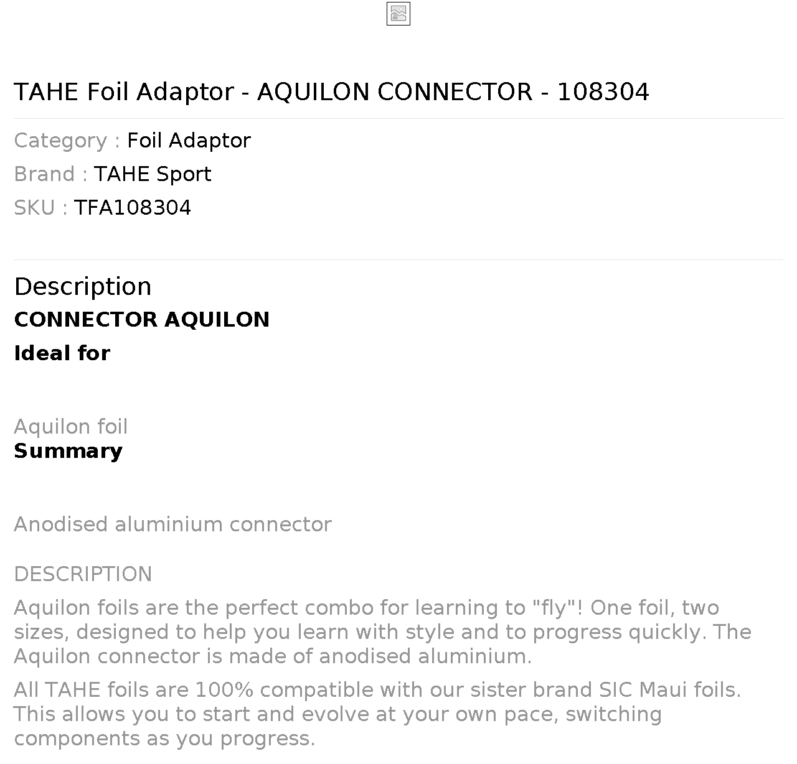The image size is (797, 764).
Task: Click the SKU value TFA108304
Action: 133,208
